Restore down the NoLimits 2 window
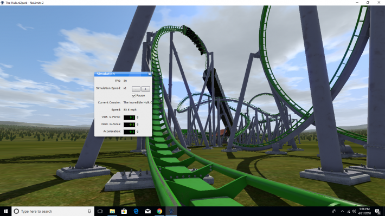The height and width of the screenshot is (216, 385). (x=368, y=3)
